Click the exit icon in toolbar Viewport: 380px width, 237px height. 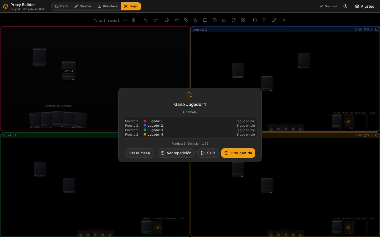point(283,20)
